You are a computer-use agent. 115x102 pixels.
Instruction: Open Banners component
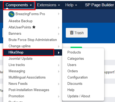[x=15, y=34]
